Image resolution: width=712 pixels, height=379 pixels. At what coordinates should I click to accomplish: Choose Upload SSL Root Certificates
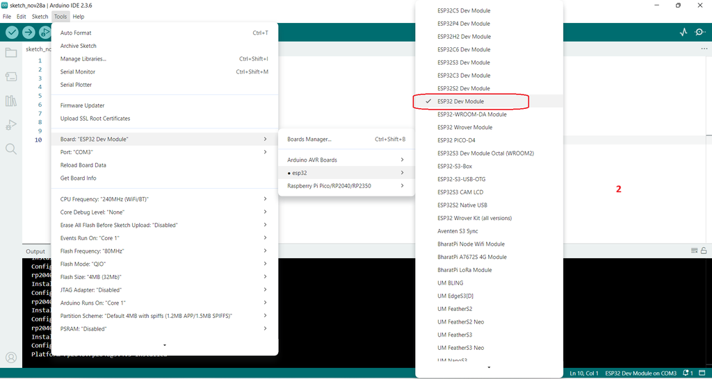(x=164, y=118)
